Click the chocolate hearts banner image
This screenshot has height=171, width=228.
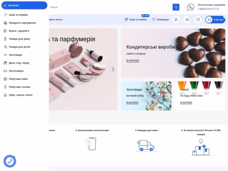[x=200, y=53]
